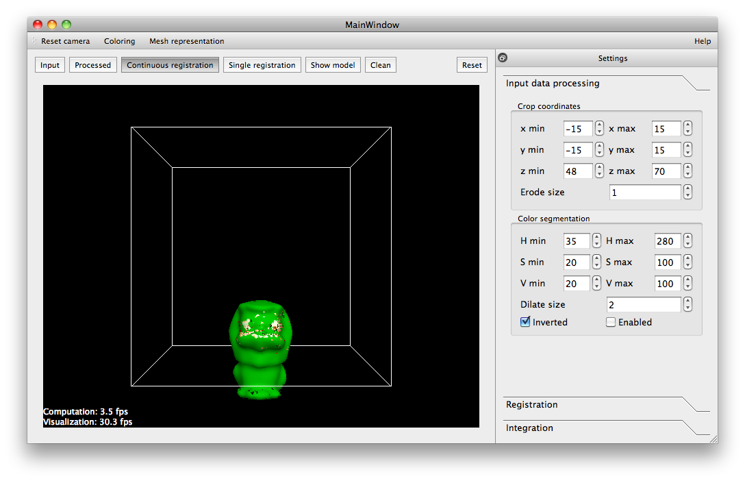The width and height of the screenshot is (745, 481).
Task: Click the x min stepper arrows
Action: pyautogui.click(x=599, y=128)
